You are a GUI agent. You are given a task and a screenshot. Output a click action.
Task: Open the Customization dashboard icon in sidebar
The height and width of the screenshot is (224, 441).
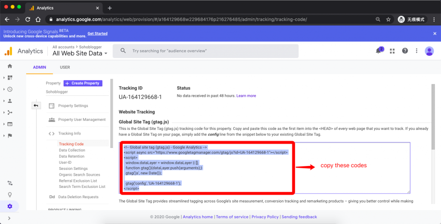(x=10, y=78)
